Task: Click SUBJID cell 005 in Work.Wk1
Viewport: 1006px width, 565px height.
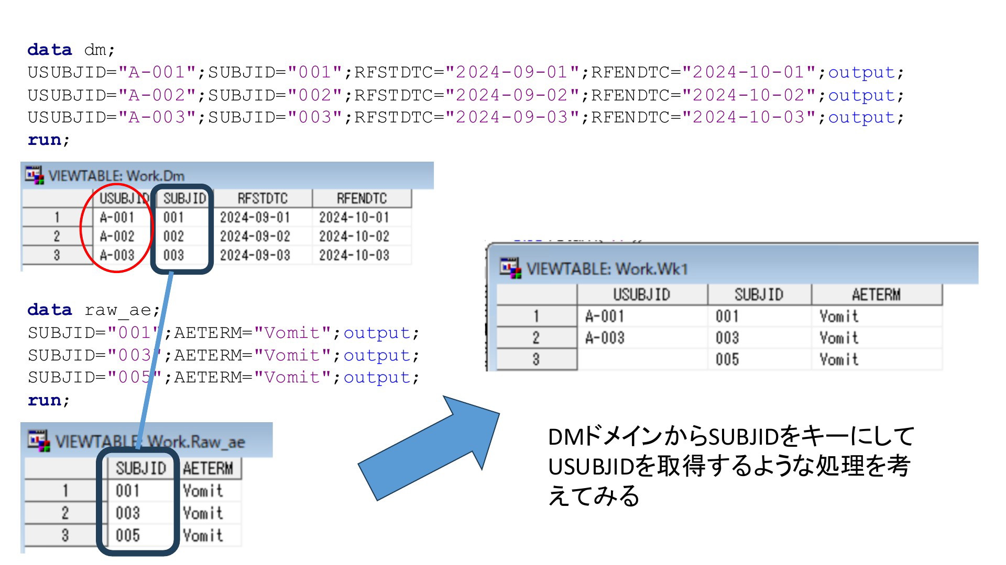Action: click(x=759, y=359)
